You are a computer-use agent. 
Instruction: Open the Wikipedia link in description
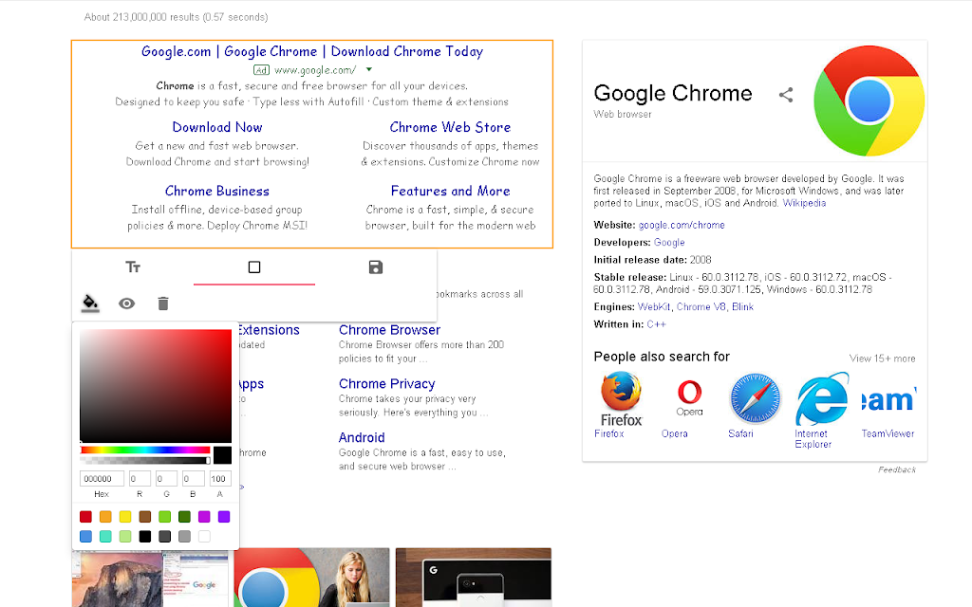804,203
